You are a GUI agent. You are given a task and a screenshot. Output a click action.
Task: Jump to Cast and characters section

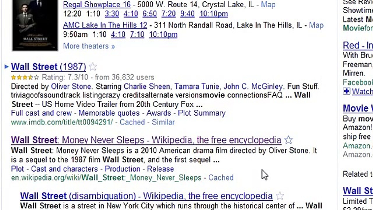coord(64,169)
